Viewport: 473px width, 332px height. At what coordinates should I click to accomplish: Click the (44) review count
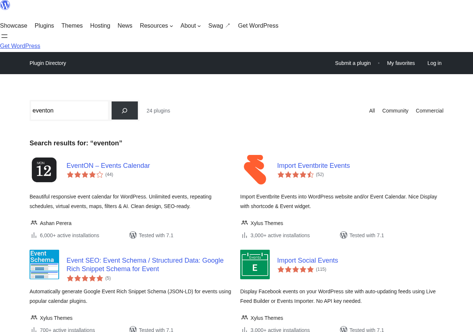pos(109,174)
